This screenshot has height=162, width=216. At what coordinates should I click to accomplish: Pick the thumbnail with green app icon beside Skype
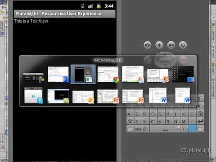click(58, 96)
